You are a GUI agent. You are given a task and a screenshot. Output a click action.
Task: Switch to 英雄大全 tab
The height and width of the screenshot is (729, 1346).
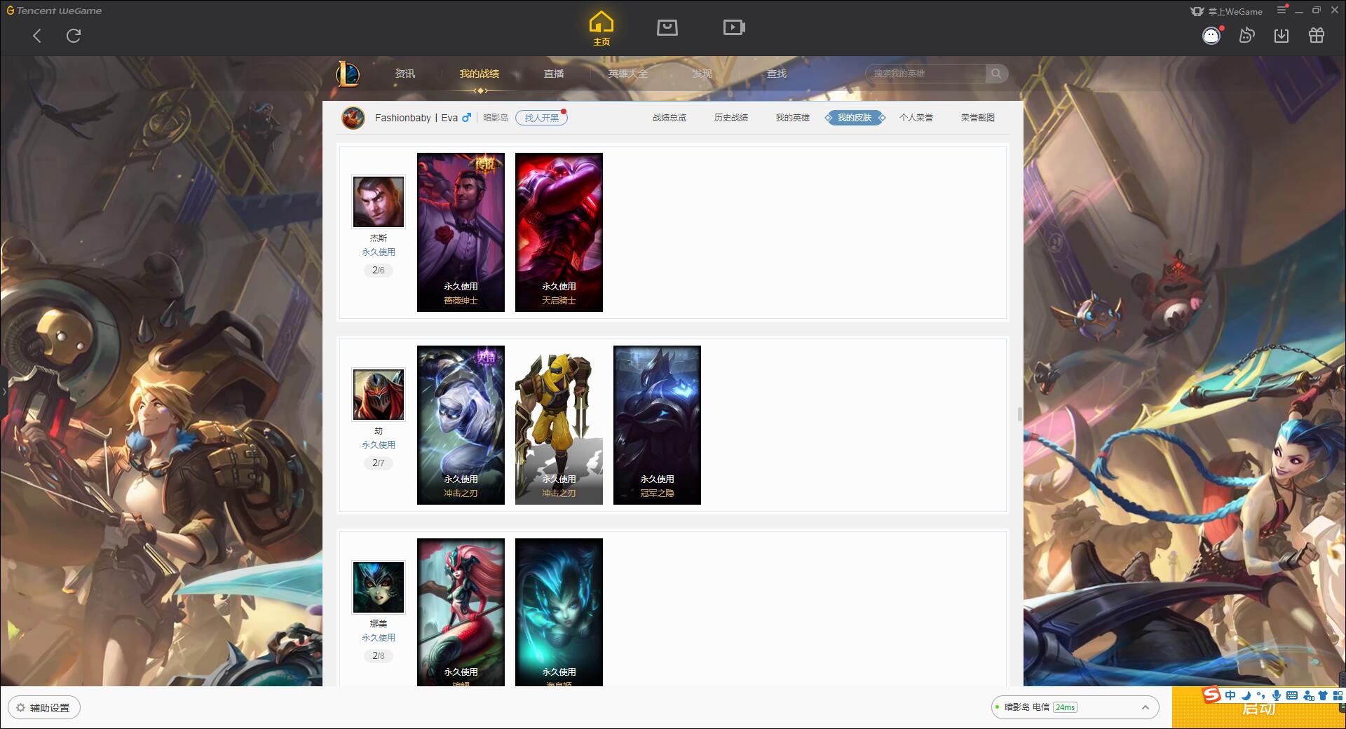(x=628, y=74)
